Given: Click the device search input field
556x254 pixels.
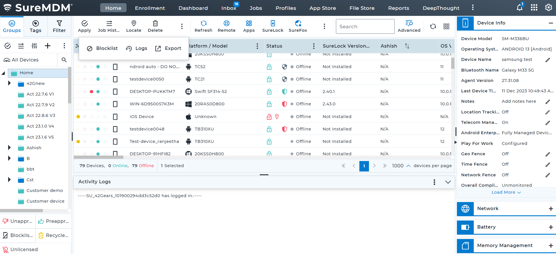Looking at the screenshot, I should [365, 27].
